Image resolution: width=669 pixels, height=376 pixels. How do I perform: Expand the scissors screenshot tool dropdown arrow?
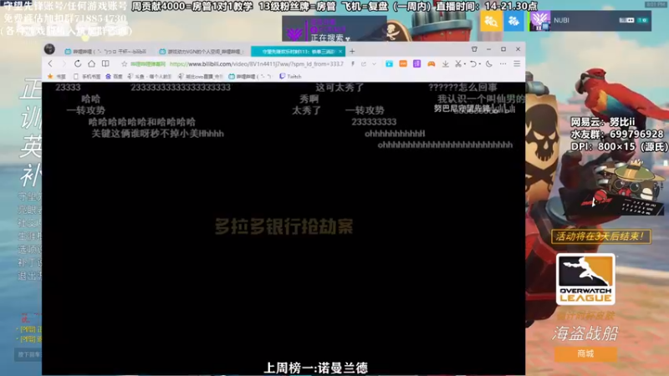click(464, 64)
